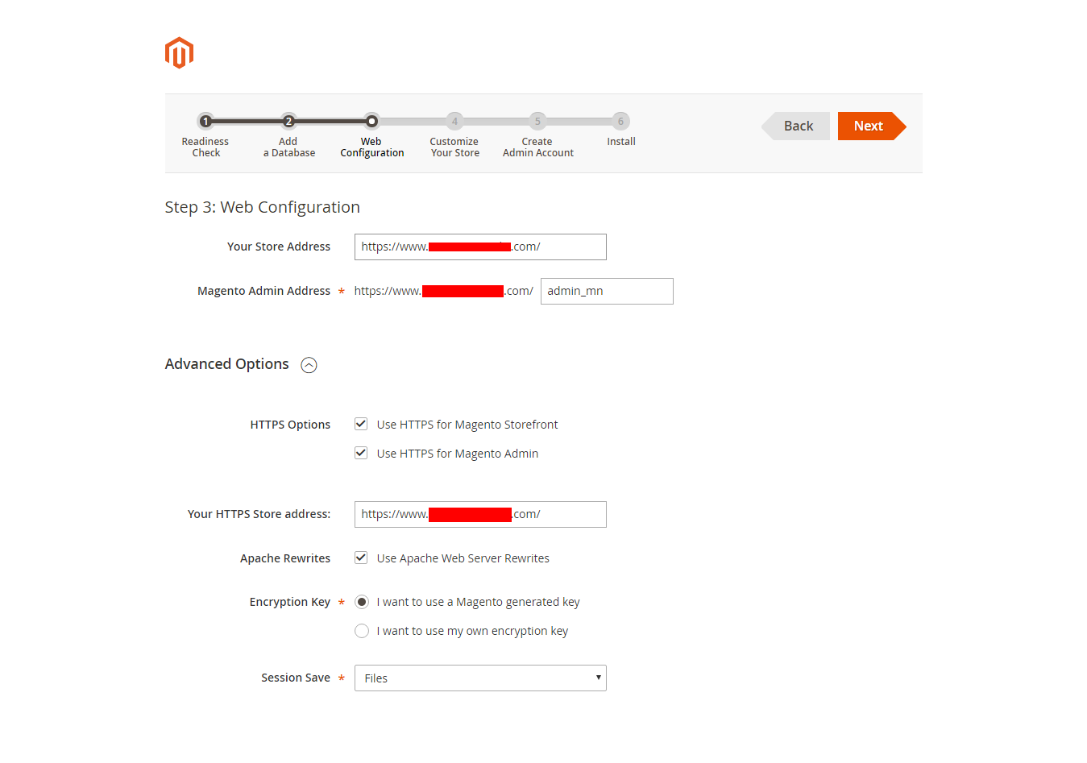1087x763 pixels.
Task: Click the Session Save dropdown arrow
Action: [597, 678]
